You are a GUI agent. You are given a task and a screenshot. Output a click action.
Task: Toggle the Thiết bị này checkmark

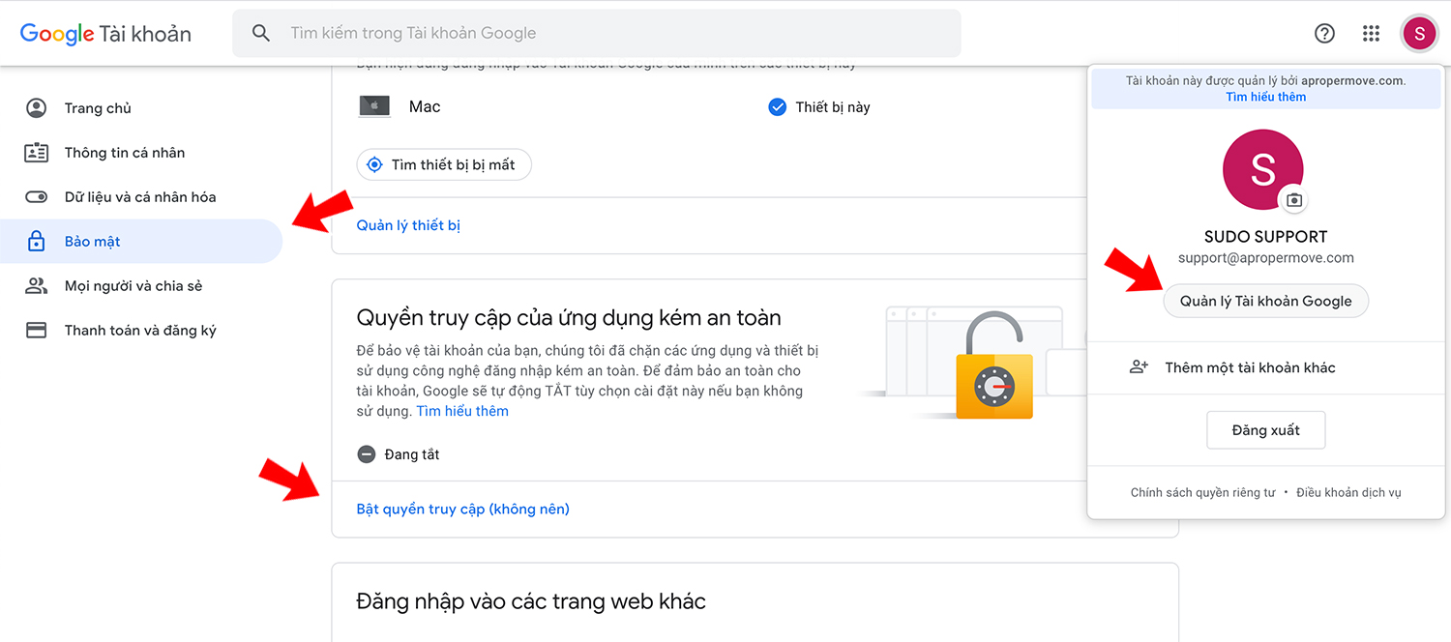click(777, 106)
